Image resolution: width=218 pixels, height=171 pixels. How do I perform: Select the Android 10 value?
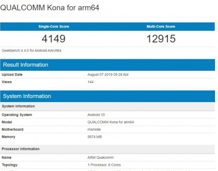click(96, 115)
